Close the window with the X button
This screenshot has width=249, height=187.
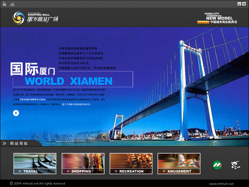[x=244, y=4]
